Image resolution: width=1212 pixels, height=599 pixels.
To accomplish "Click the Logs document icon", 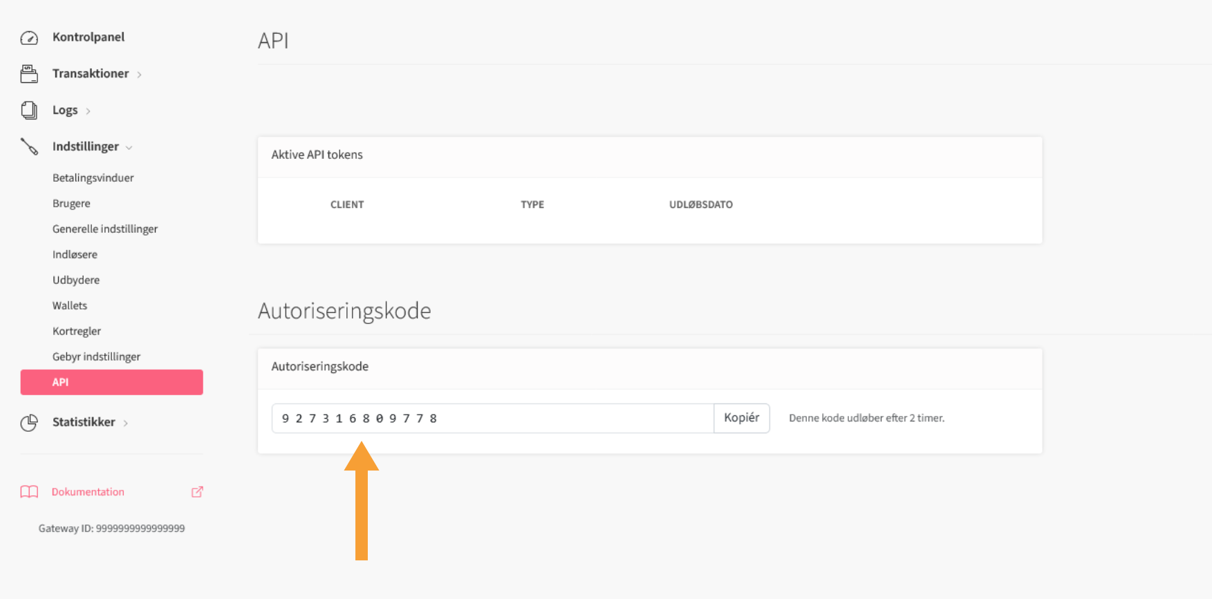I will (29, 111).
